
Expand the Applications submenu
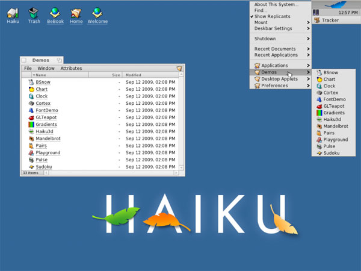[x=280, y=66]
